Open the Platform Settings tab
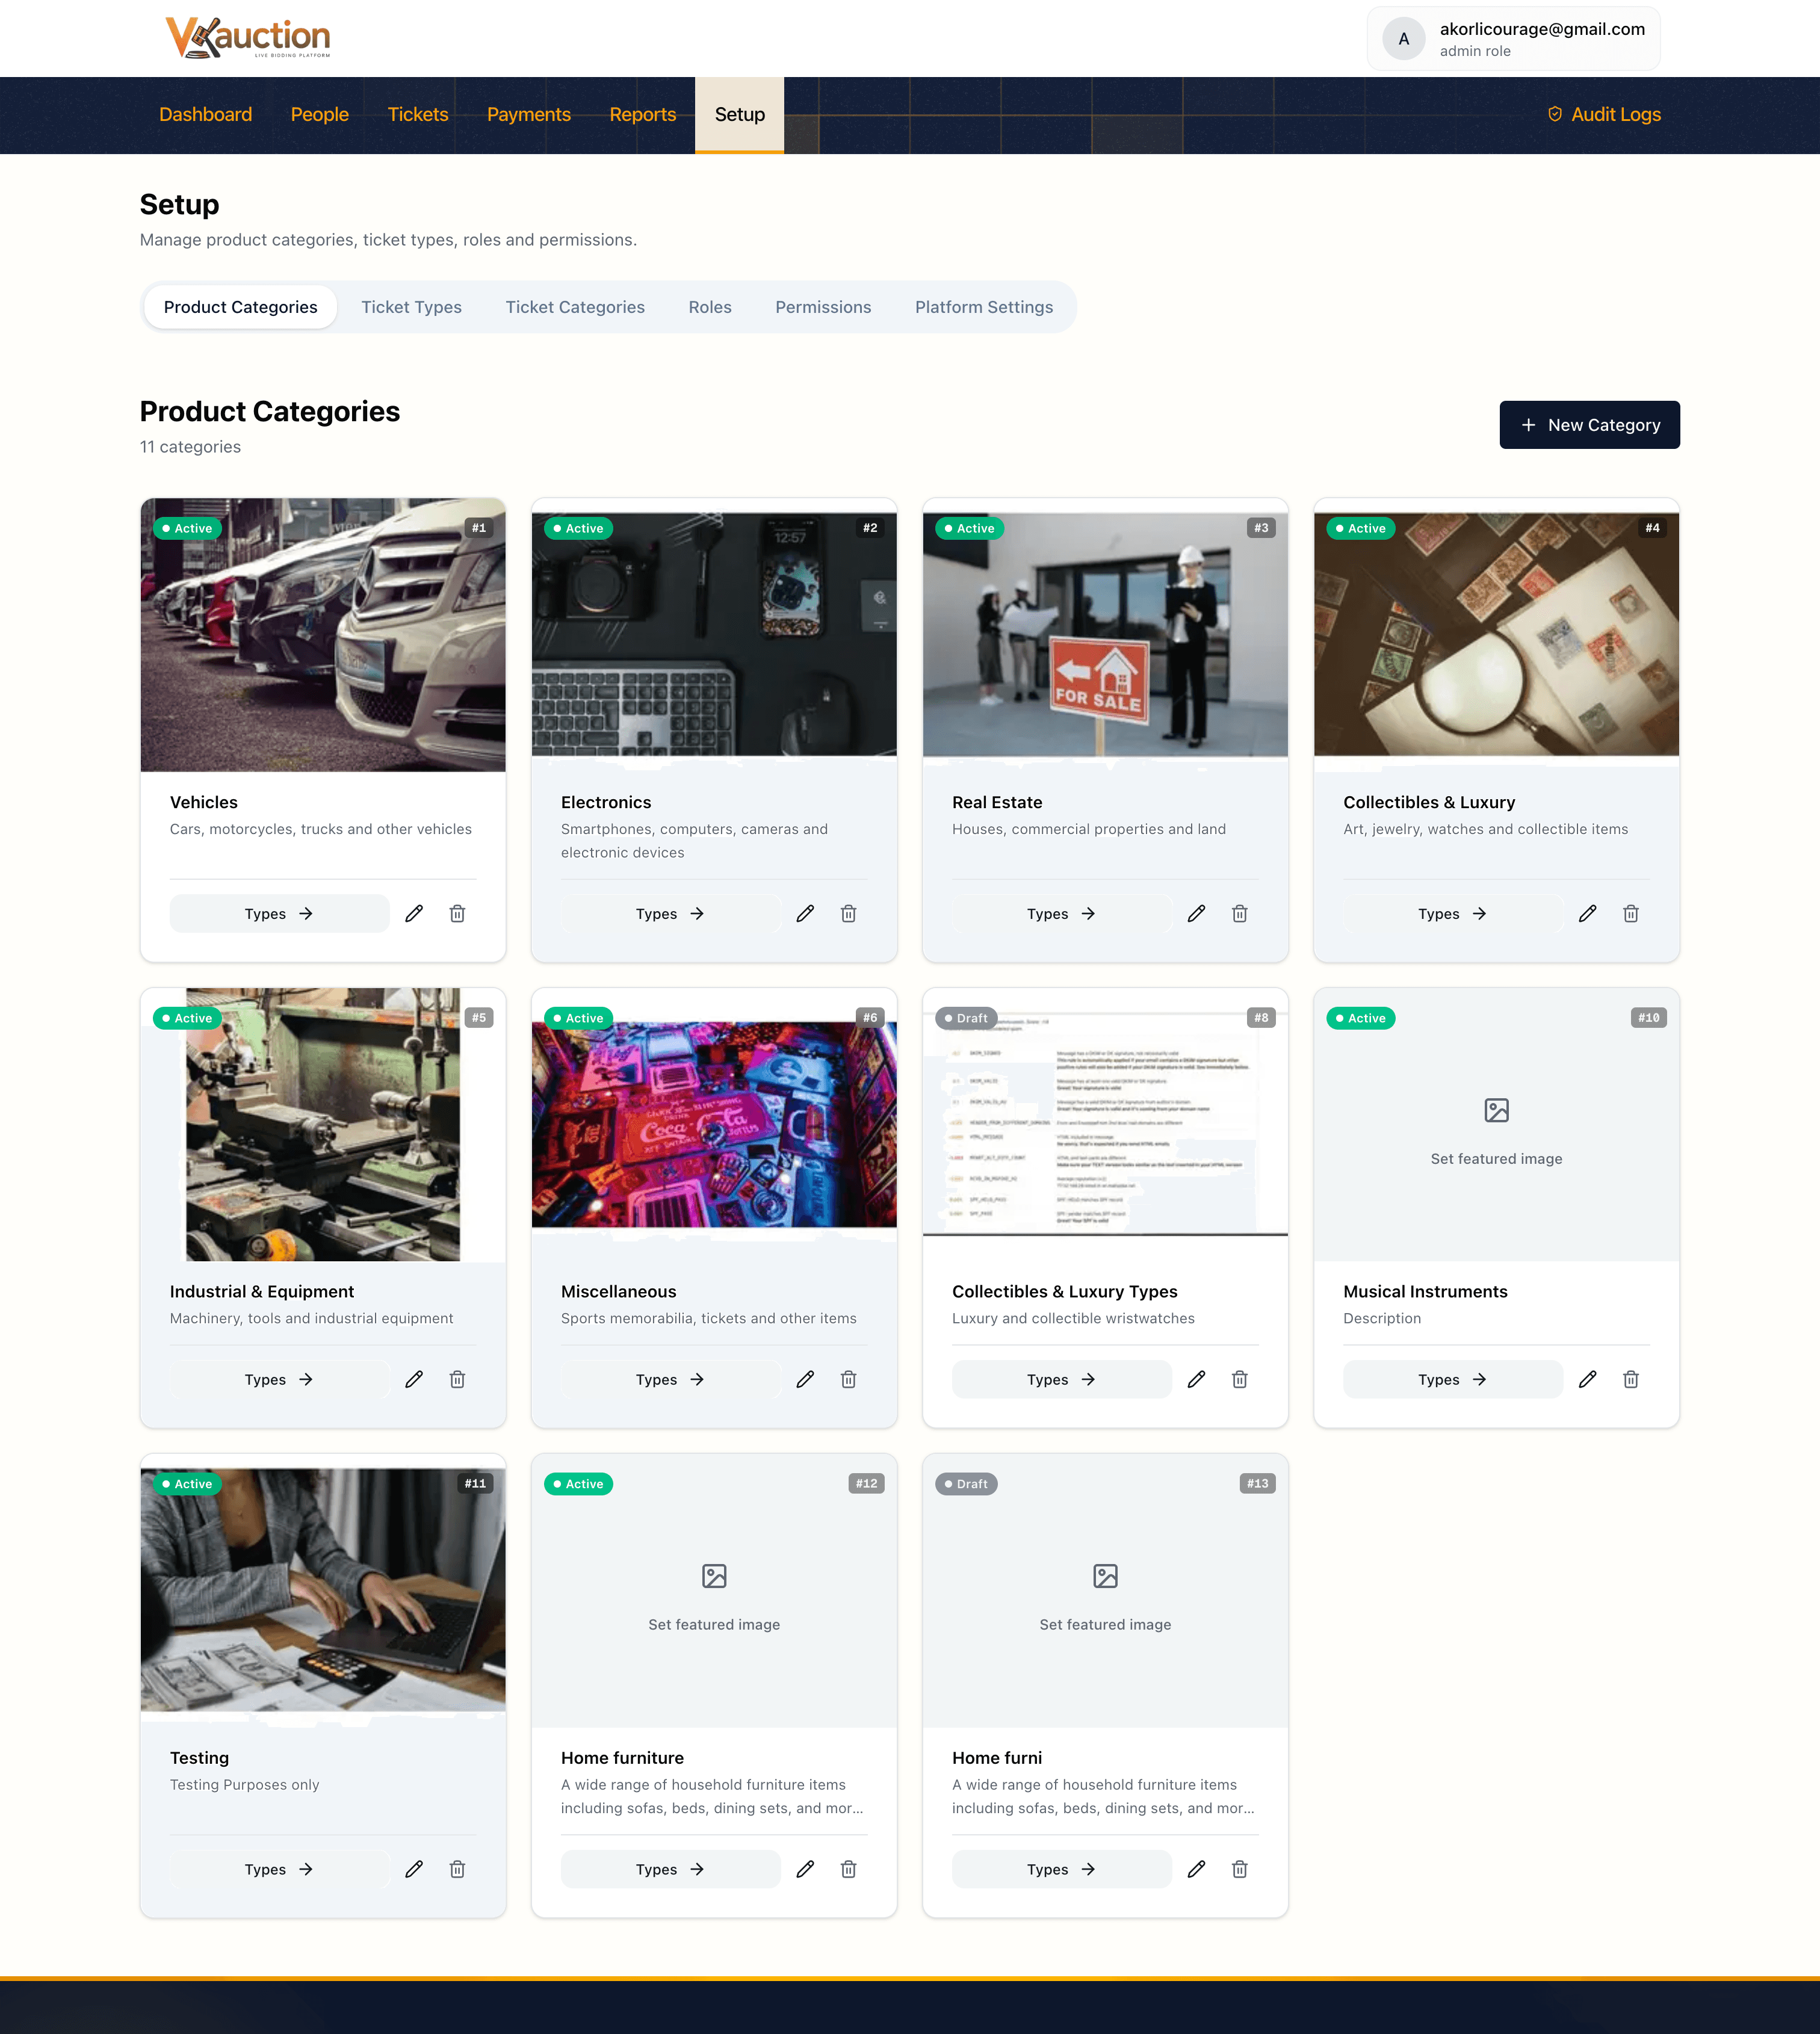The image size is (1820, 2034). [984, 307]
